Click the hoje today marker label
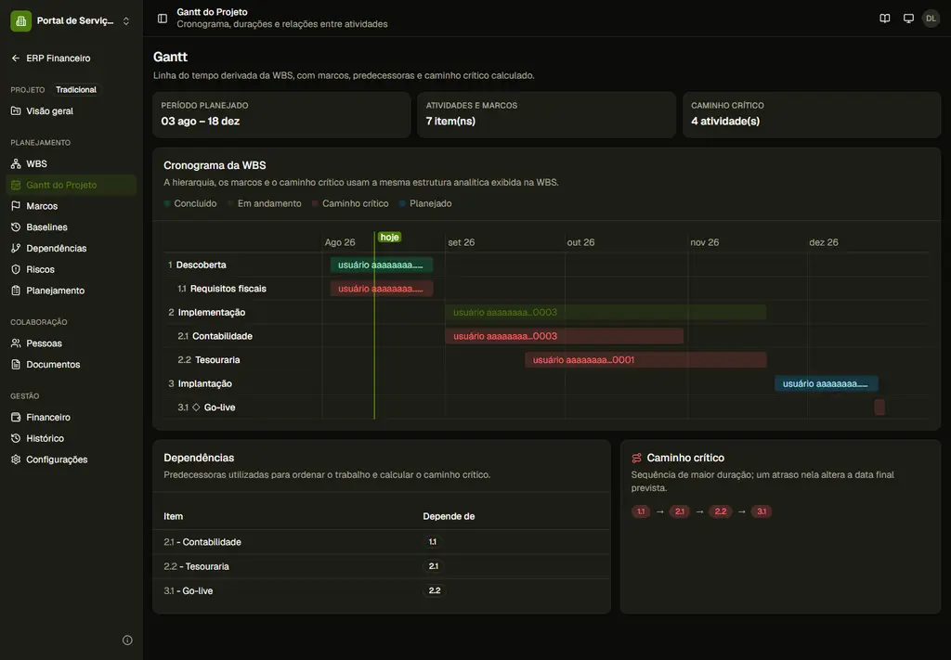 [x=389, y=237]
